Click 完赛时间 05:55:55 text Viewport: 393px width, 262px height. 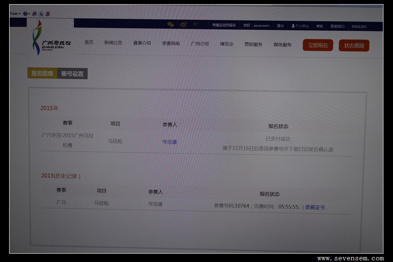click(277, 207)
